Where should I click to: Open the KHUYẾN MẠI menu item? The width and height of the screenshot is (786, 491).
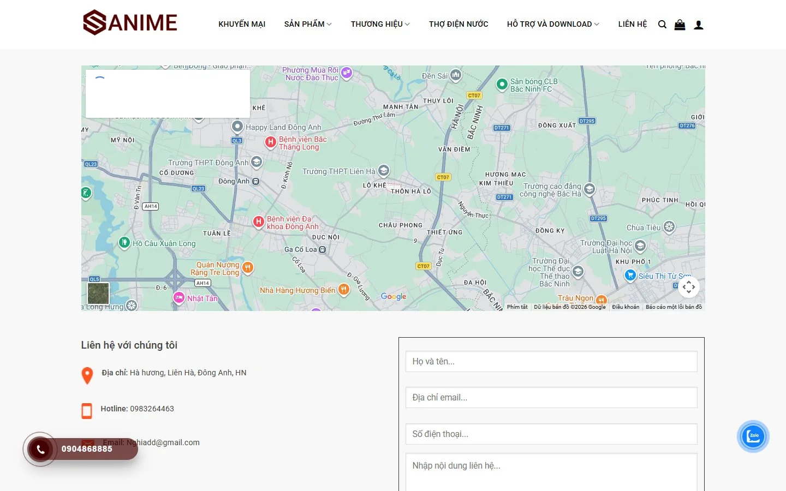242,24
